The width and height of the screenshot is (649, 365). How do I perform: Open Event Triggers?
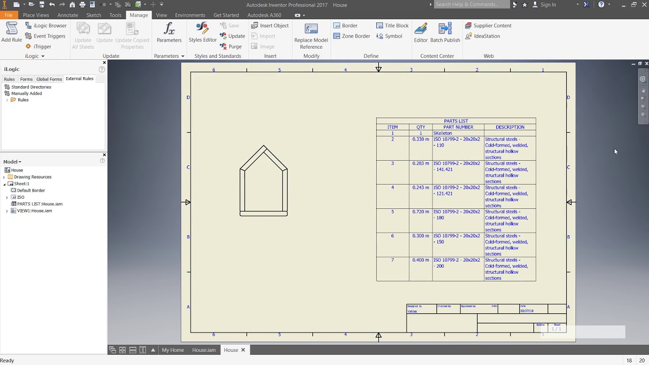pos(45,36)
